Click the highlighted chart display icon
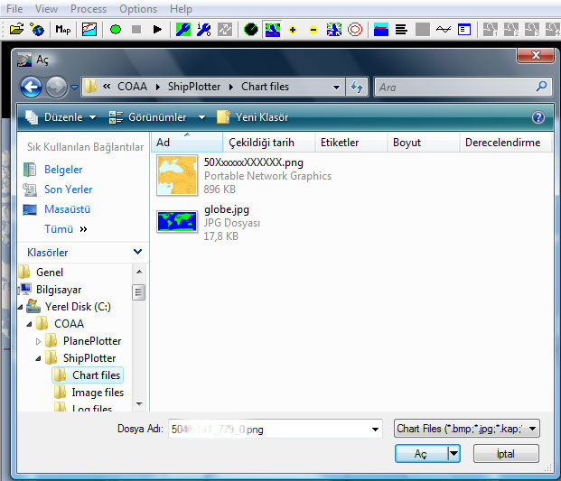561x481 pixels. [272, 29]
